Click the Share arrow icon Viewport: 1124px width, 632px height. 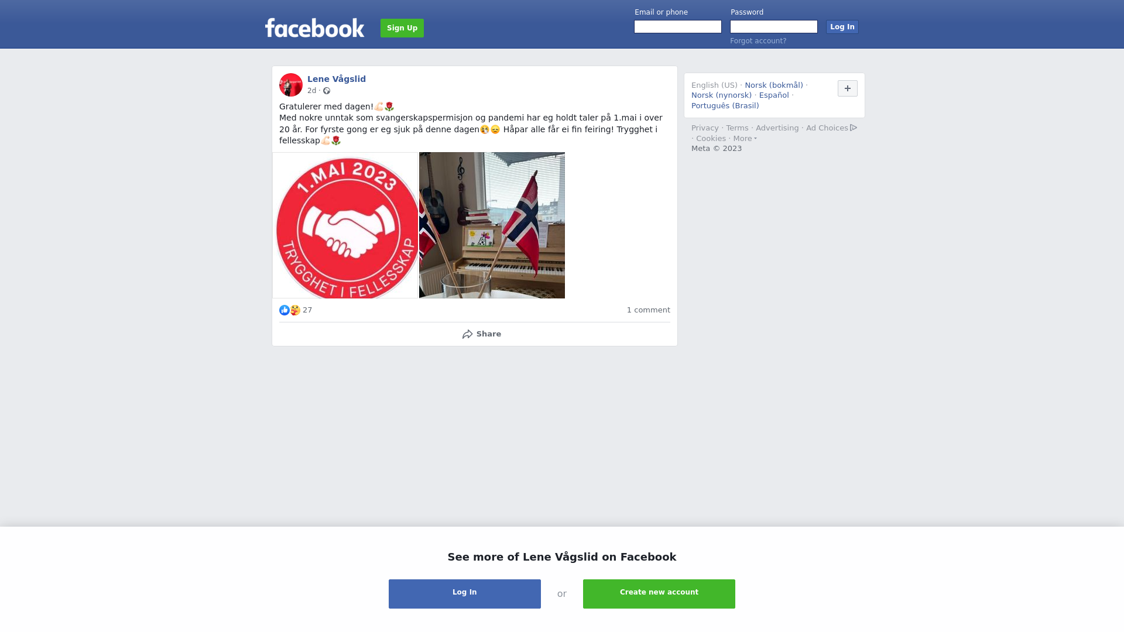click(467, 334)
